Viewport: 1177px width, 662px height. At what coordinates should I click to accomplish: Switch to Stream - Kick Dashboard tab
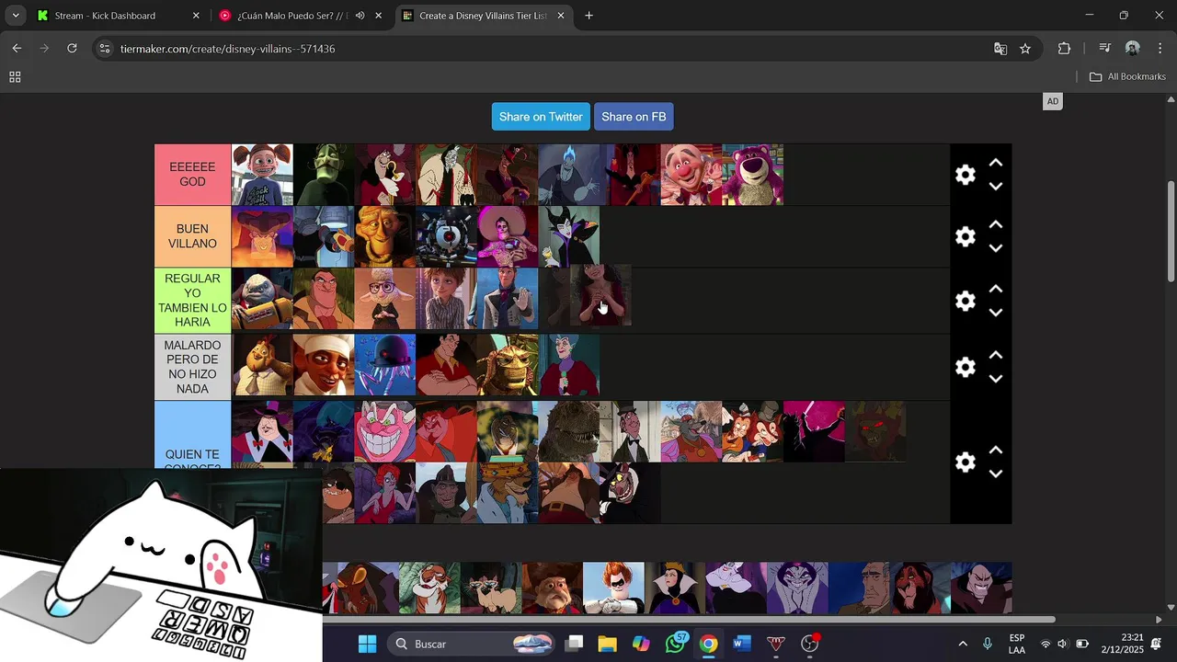tap(116, 16)
